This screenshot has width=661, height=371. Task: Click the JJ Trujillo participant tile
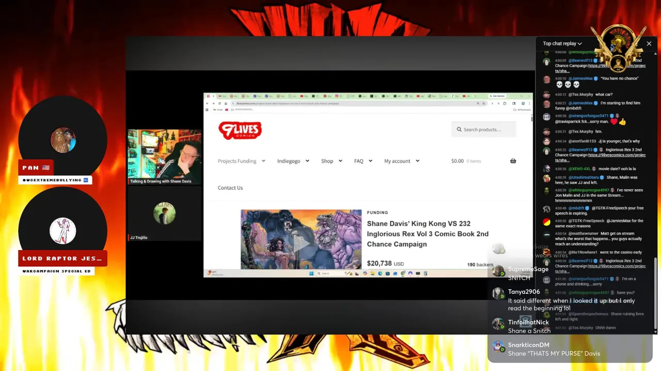[x=164, y=213]
